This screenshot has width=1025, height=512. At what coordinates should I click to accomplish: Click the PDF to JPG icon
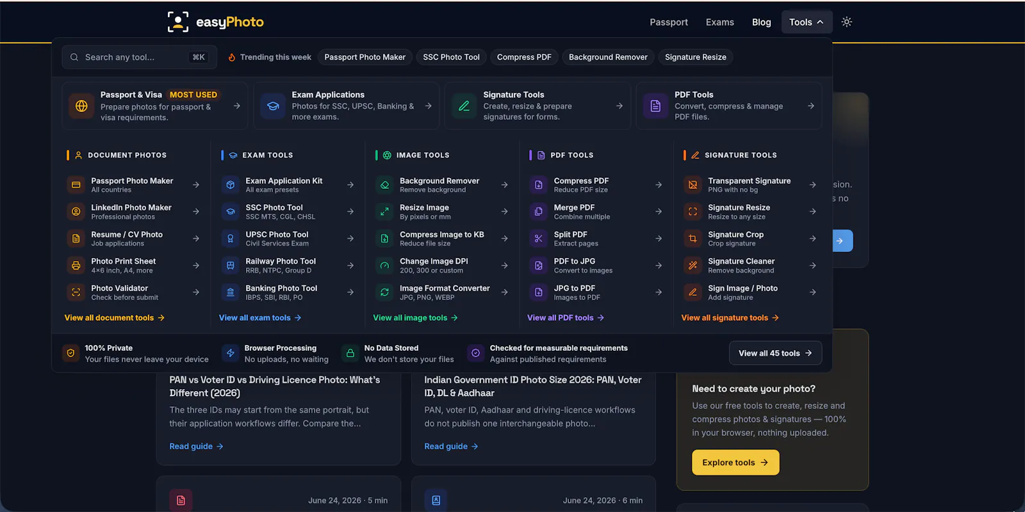(x=539, y=265)
